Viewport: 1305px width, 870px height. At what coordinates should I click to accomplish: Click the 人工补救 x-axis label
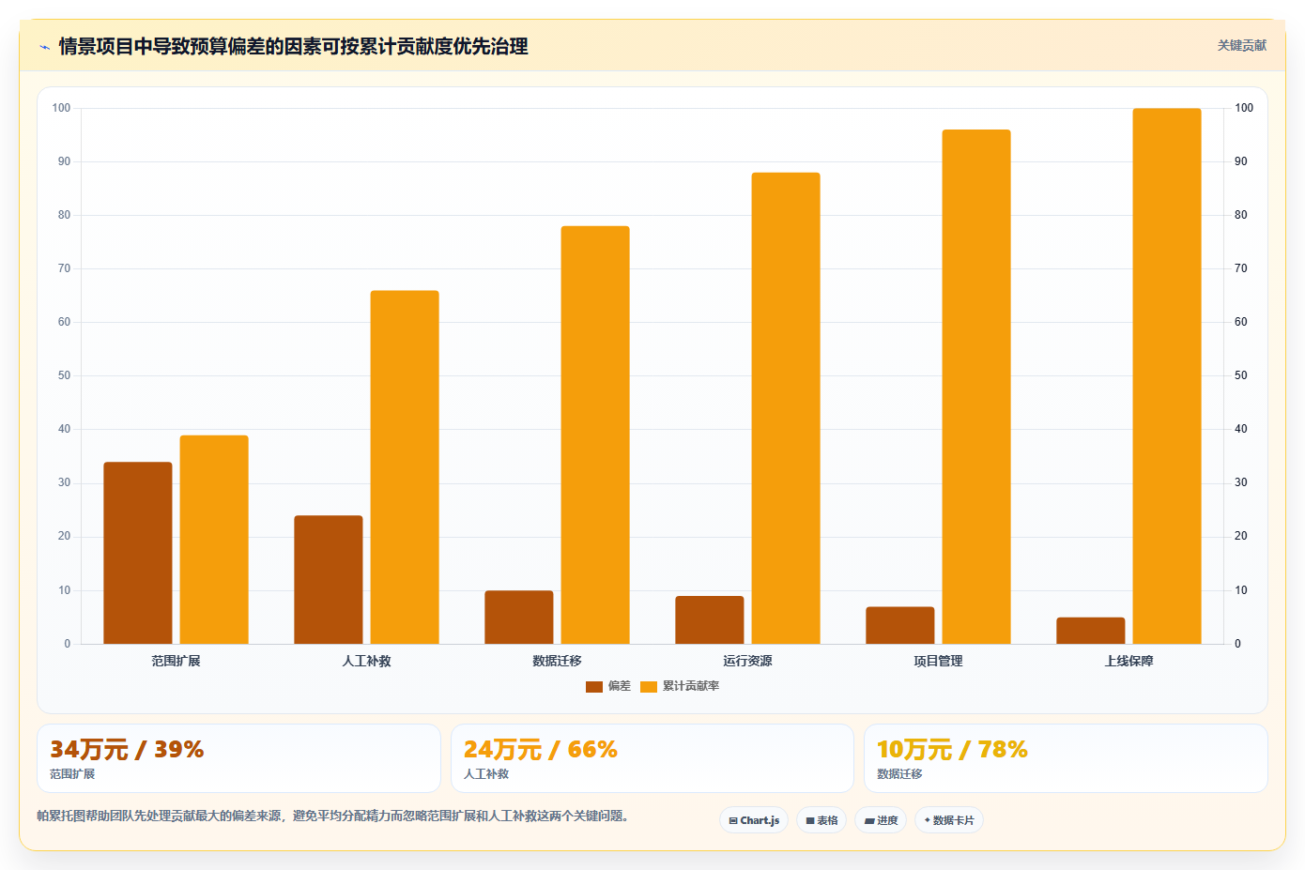pyautogui.click(x=367, y=661)
